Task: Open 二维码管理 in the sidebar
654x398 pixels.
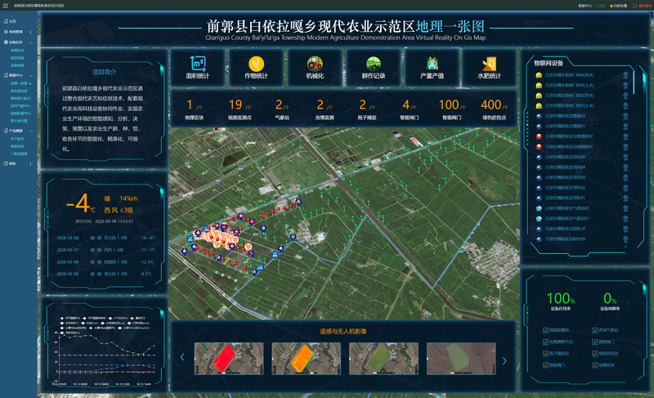Action: coord(19,154)
